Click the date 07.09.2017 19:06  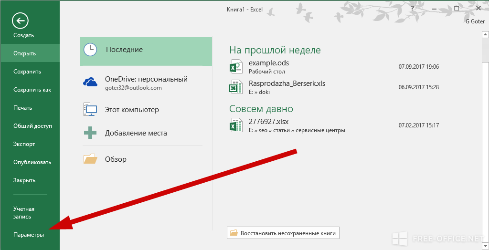pos(419,66)
